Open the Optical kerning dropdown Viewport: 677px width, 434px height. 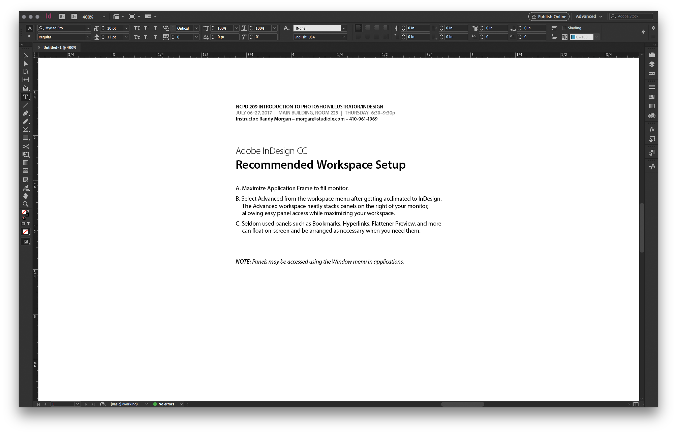point(196,28)
